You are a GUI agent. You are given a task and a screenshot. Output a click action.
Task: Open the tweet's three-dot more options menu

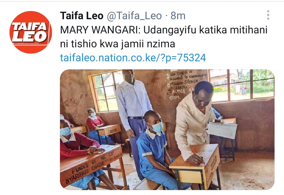(x=268, y=15)
